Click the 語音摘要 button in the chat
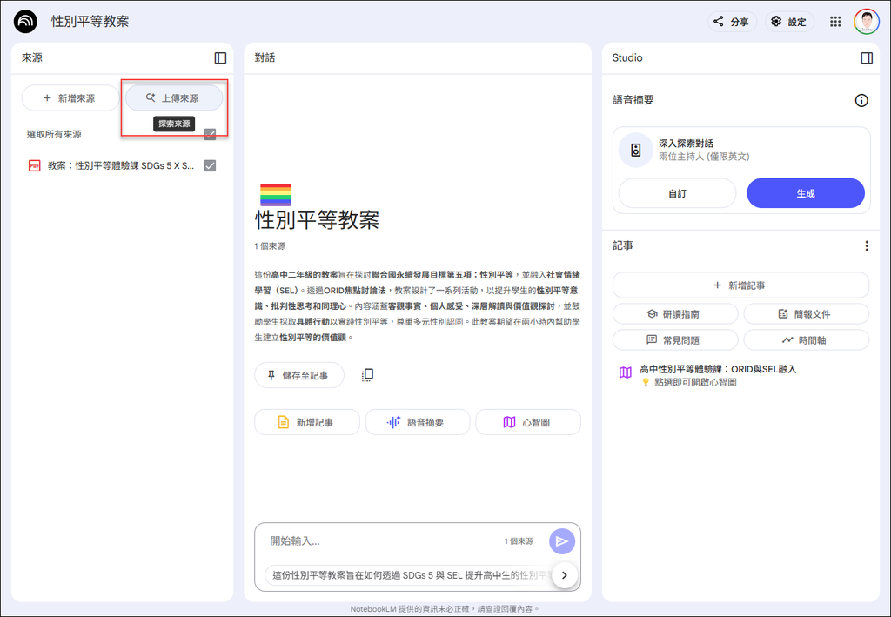891x617 pixels. 418,422
